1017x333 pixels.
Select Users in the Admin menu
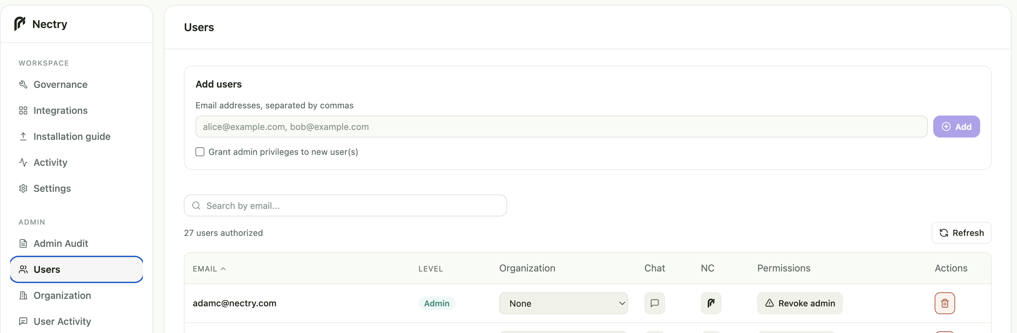tap(77, 269)
